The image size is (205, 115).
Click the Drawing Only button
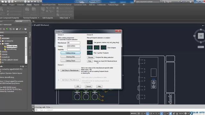click(x=70, y=57)
